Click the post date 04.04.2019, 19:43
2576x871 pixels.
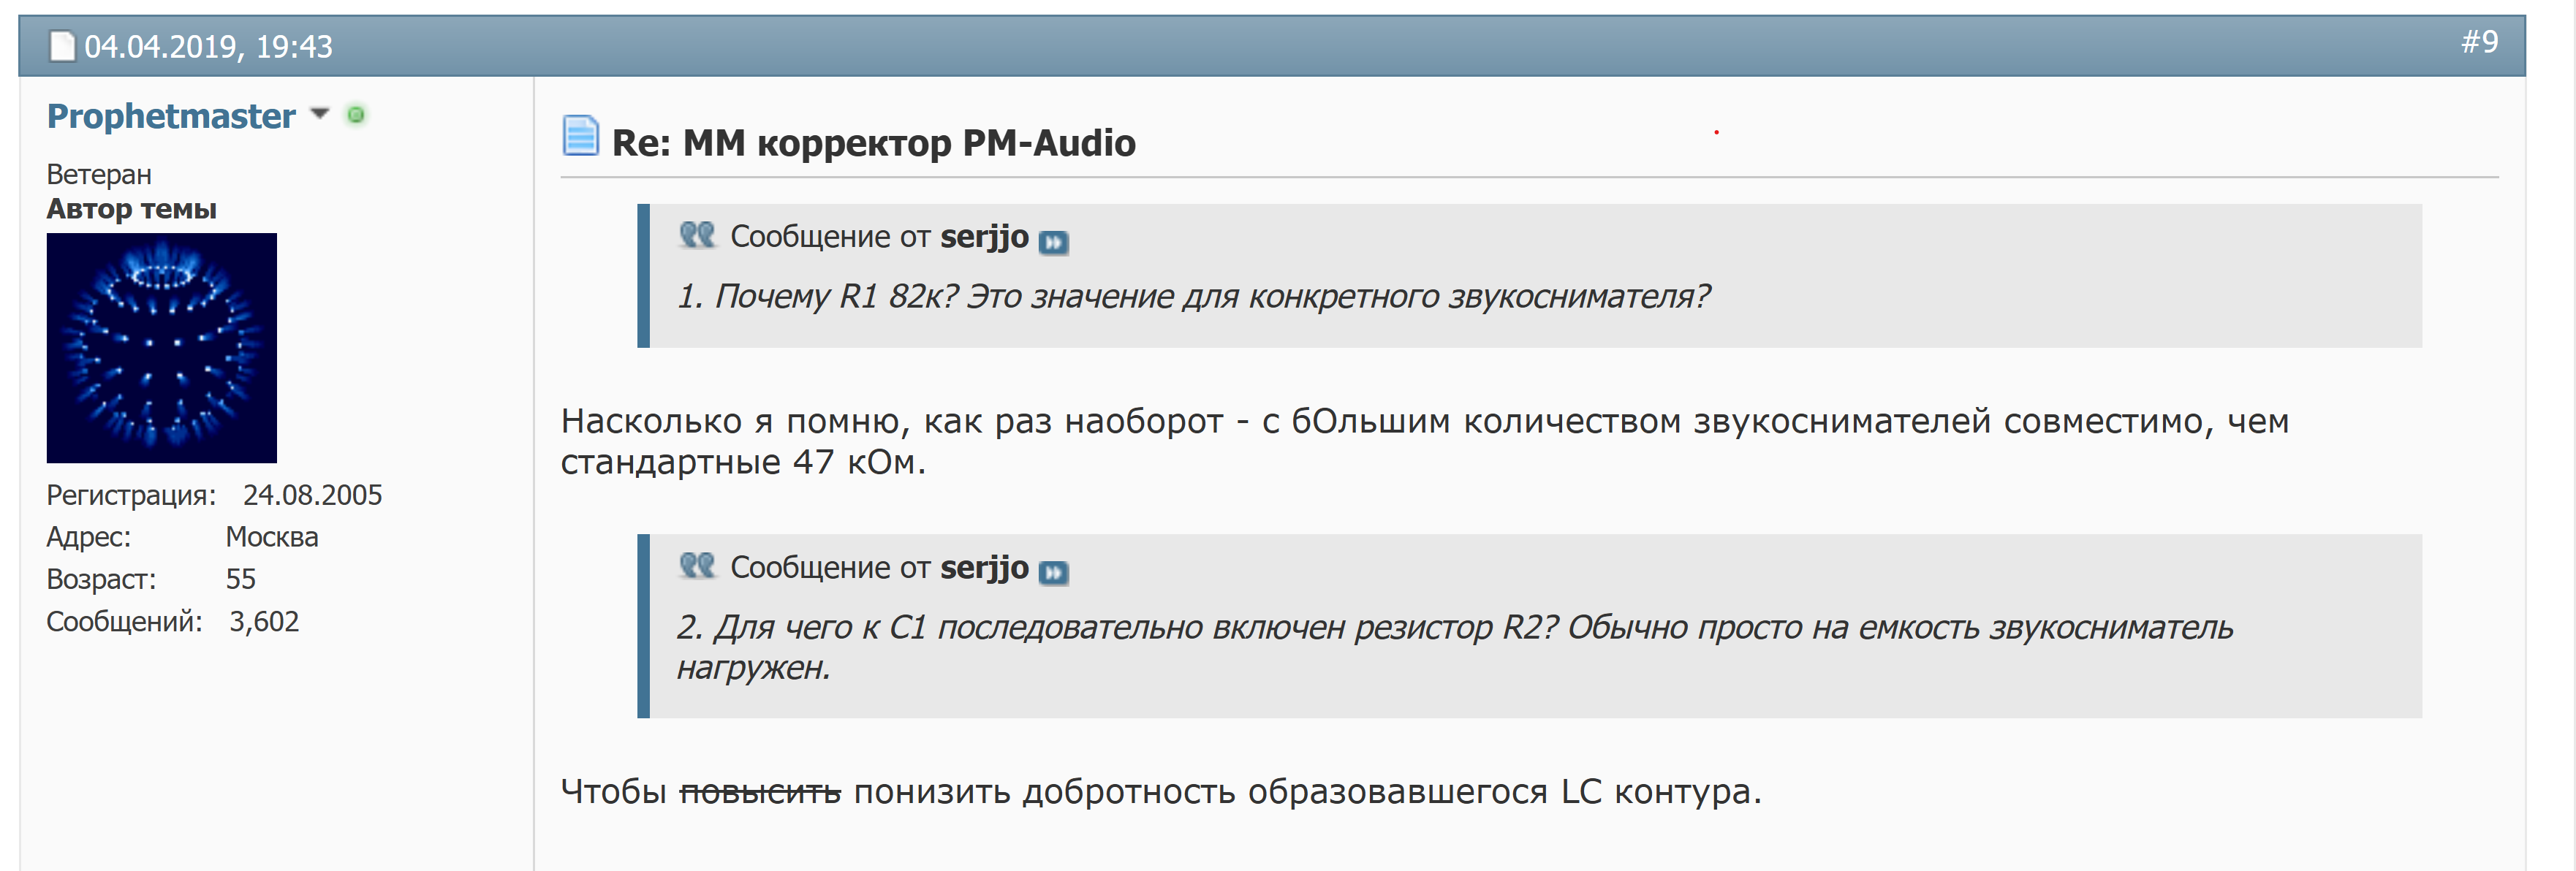tap(208, 46)
